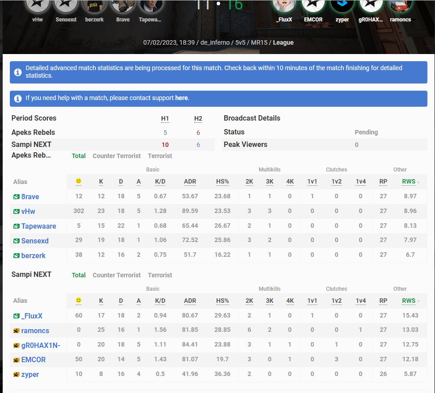Open player profile link for Sensexd
The image size is (435, 393).
coord(34,240)
